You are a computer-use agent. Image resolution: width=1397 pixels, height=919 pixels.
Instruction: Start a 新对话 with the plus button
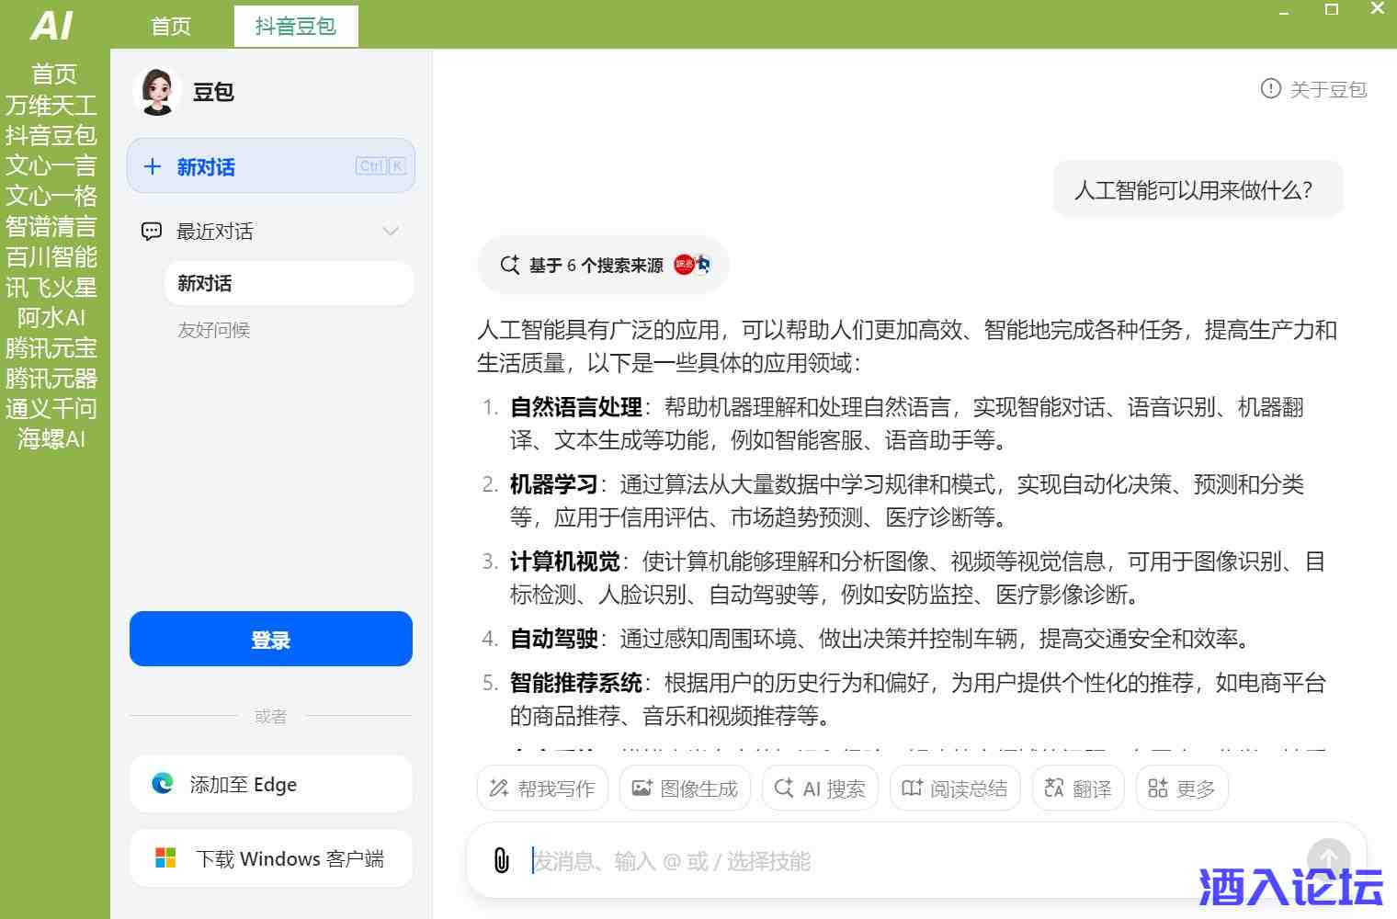pyautogui.click(x=270, y=166)
